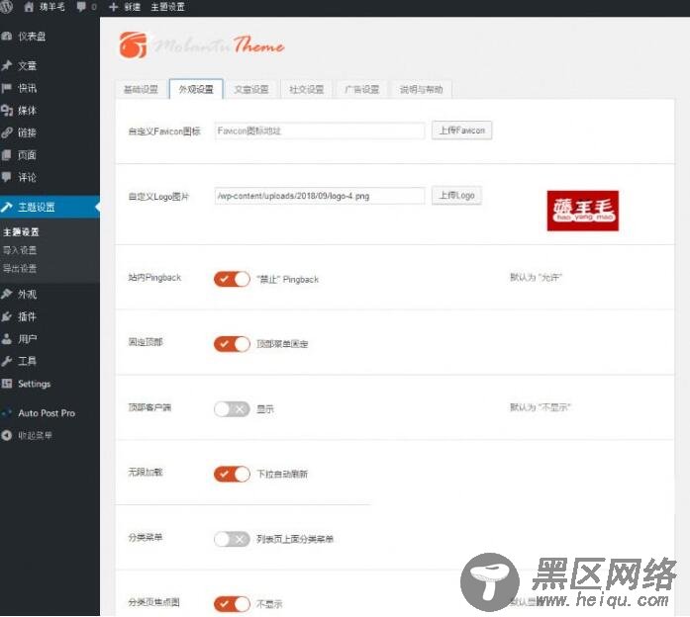Toggle the 固定顶部 fixed header switch
This screenshot has width=690, height=617.
(x=232, y=344)
